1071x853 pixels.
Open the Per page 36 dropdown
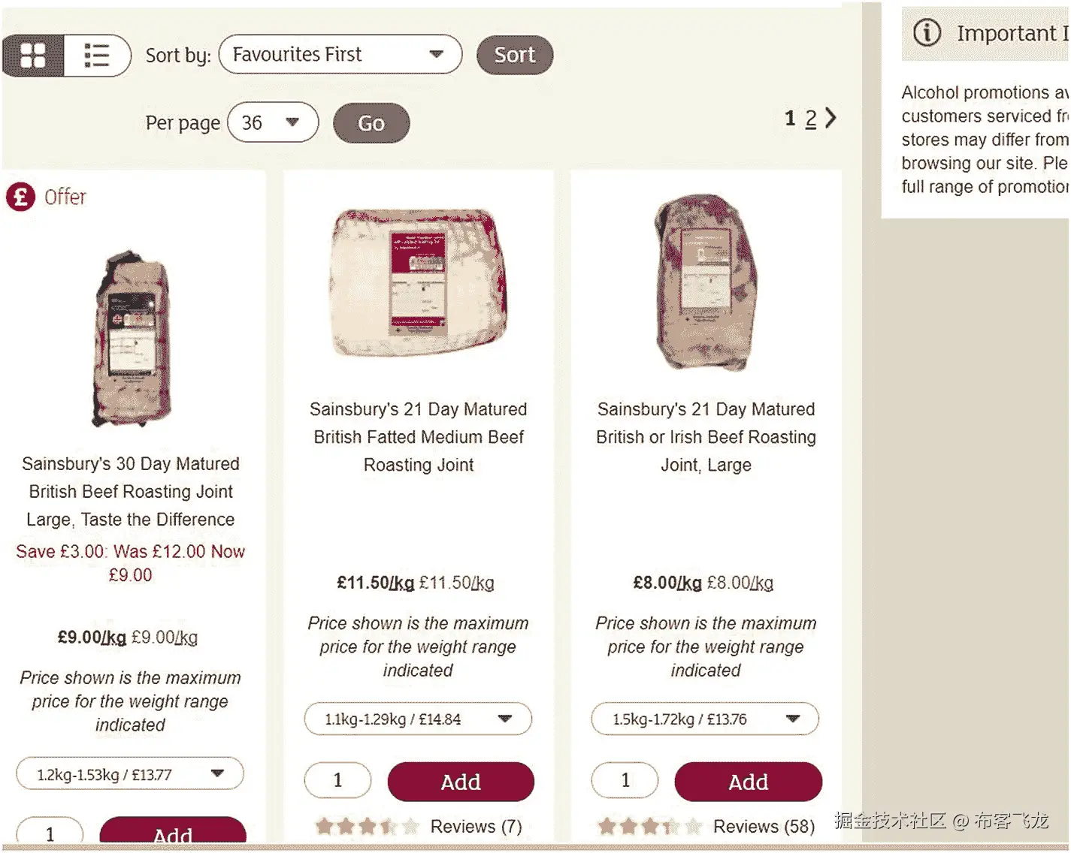click(x=272, y=122)
